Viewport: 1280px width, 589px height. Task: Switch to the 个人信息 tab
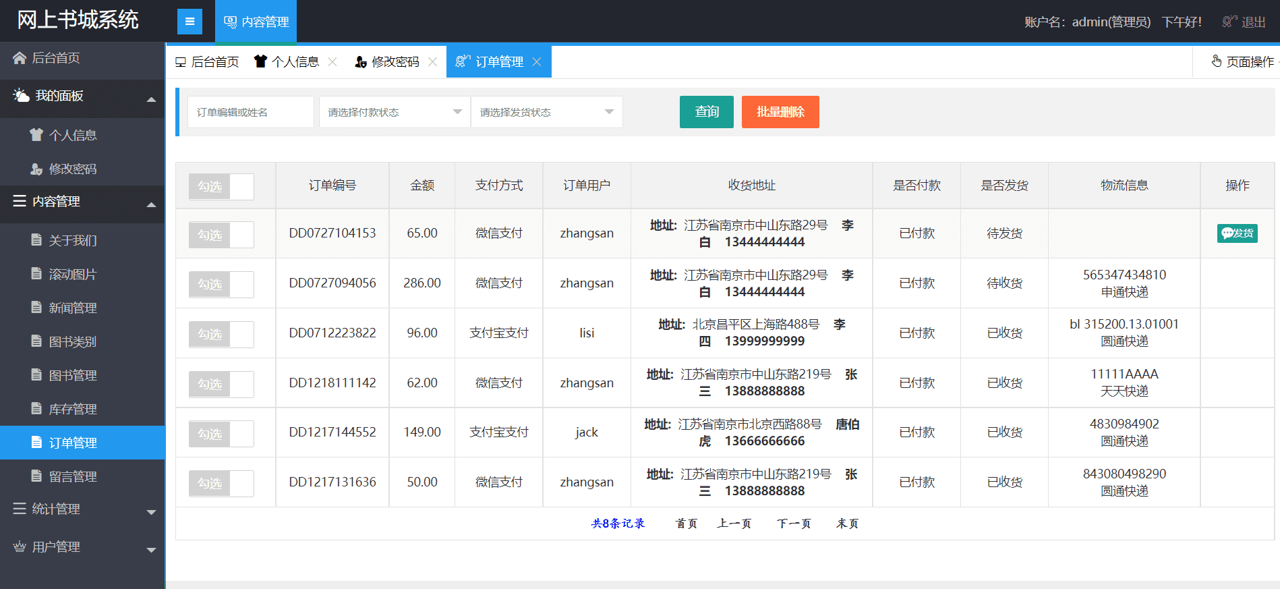(x=288, y=62)
